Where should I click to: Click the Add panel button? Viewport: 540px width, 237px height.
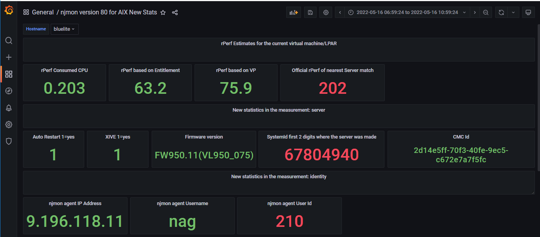[x=294, y=12]
